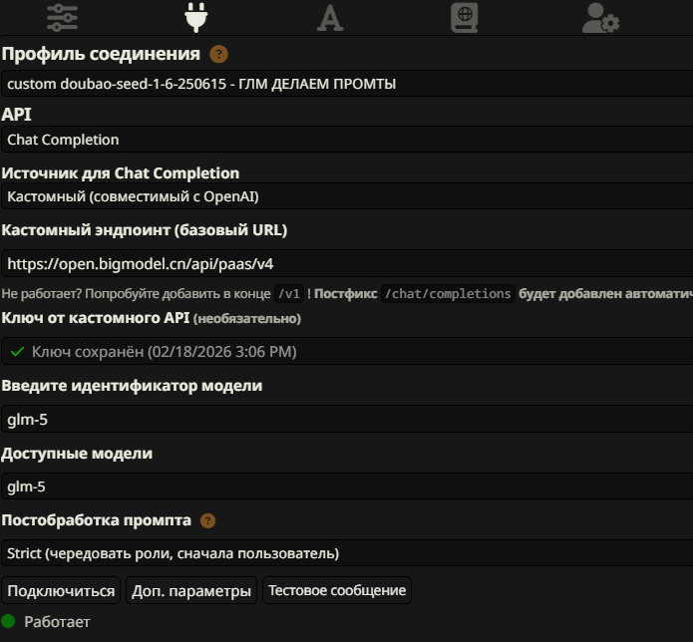
Task: Open the Chat Completion source dropdown
Action: 346,196
